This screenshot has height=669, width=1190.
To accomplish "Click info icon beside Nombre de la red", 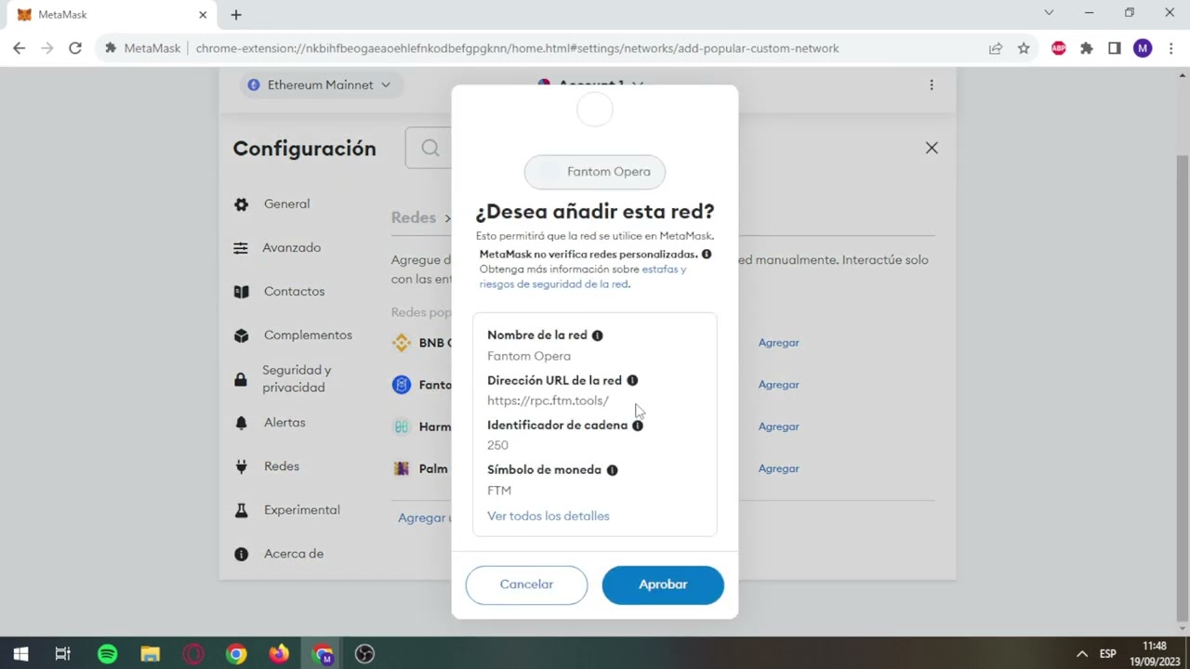I will click(x=597, y=335).
